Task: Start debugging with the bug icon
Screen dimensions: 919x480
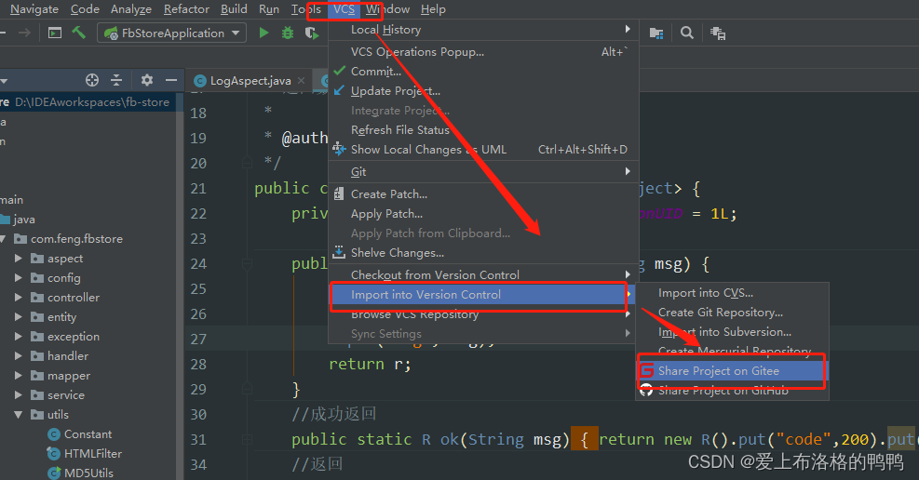Action: point(287,33)
